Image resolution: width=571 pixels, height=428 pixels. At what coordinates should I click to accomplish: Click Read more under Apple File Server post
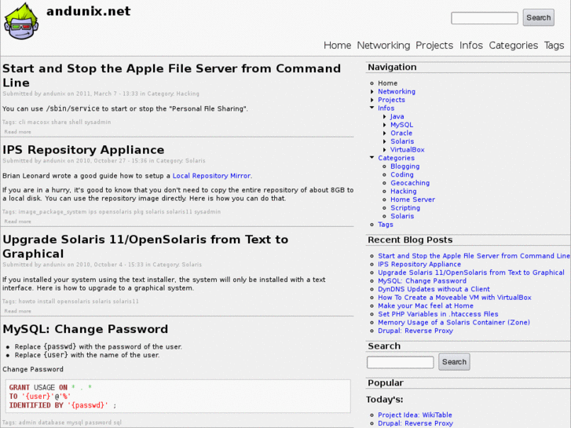17,132
